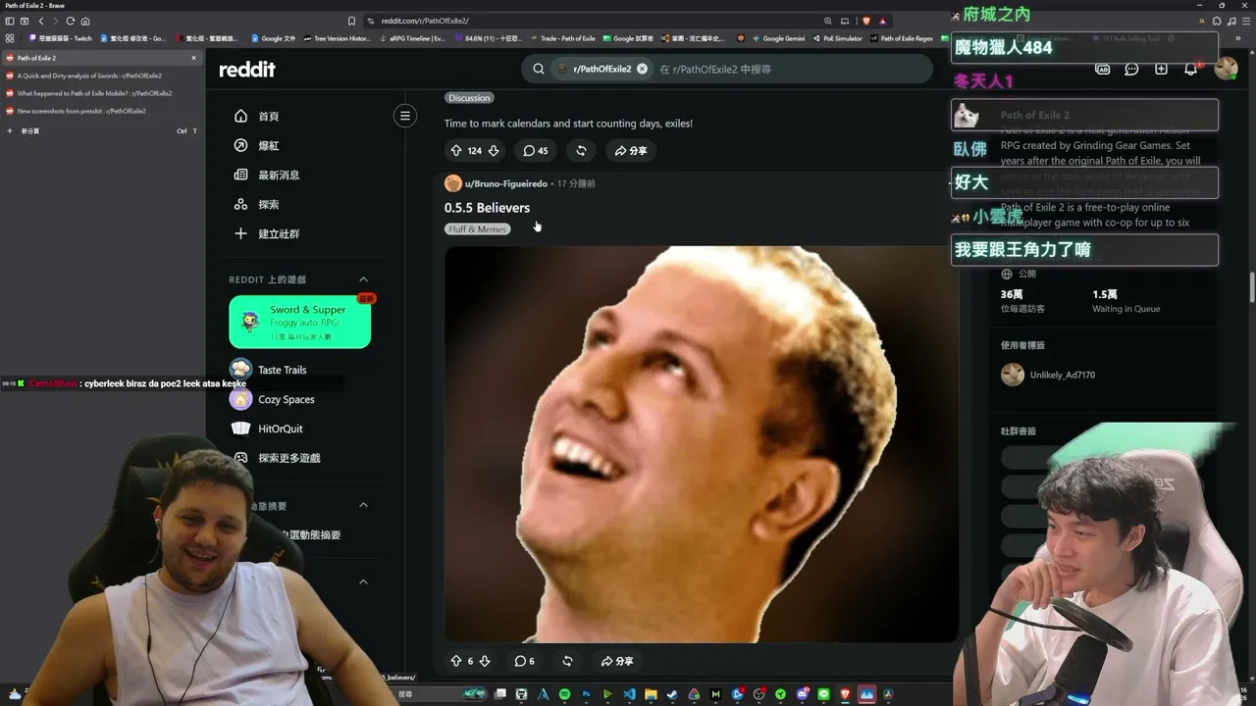Upvote the Discussion post with 124 votes
The image size is (1256, 706).
tap(456, 150)
